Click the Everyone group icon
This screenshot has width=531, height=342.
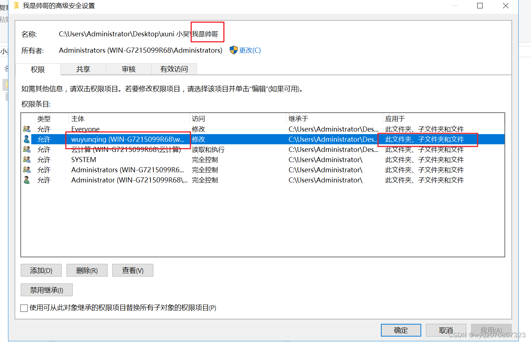click(27, 129)
